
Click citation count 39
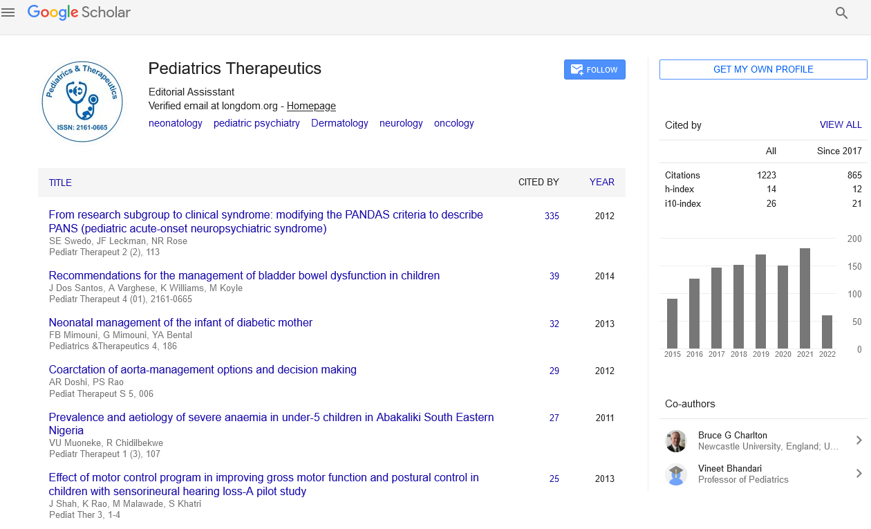point(554,276)
